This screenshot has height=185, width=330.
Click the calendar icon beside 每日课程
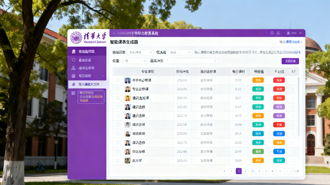[73, 76]
